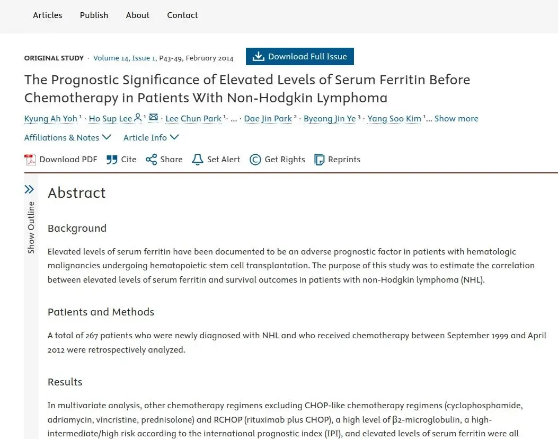Click the author name Byeong Jin Ye
Image resolution: width=558 pixels, height=439 pixels.
tap(330, 119)
